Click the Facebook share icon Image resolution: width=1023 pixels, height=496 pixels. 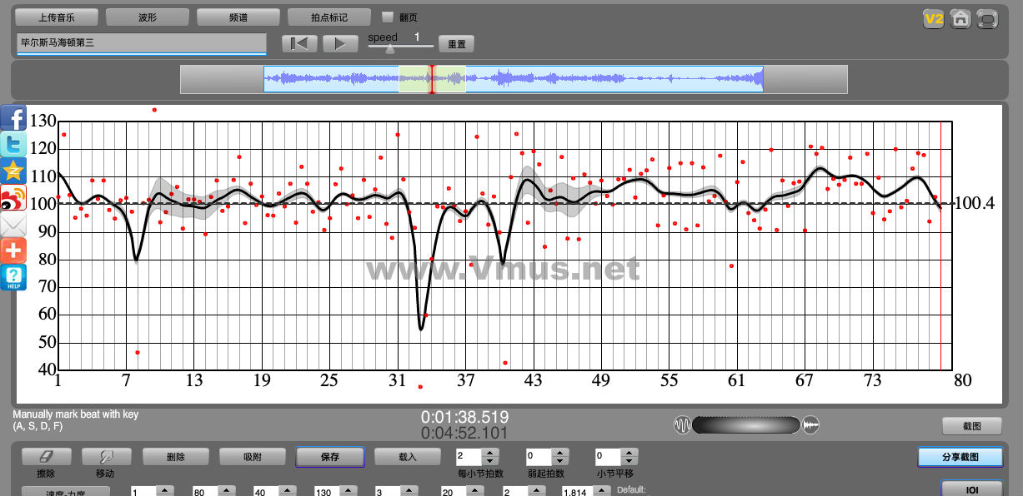[13, 118]
